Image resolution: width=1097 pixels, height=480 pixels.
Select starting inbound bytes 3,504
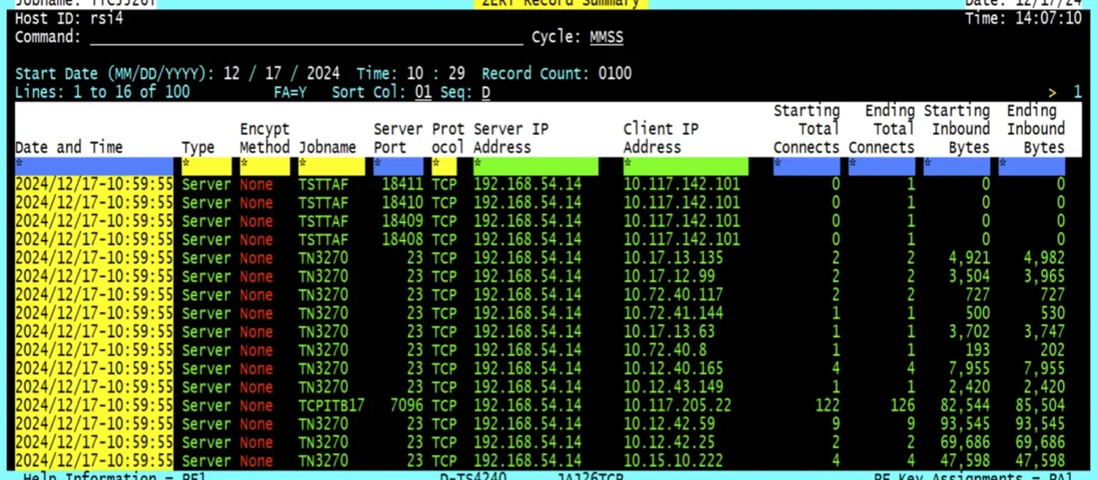click(x=970, y=276)
